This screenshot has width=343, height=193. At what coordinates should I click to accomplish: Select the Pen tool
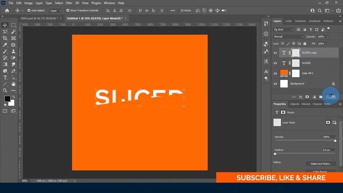[x=13, y=71]
